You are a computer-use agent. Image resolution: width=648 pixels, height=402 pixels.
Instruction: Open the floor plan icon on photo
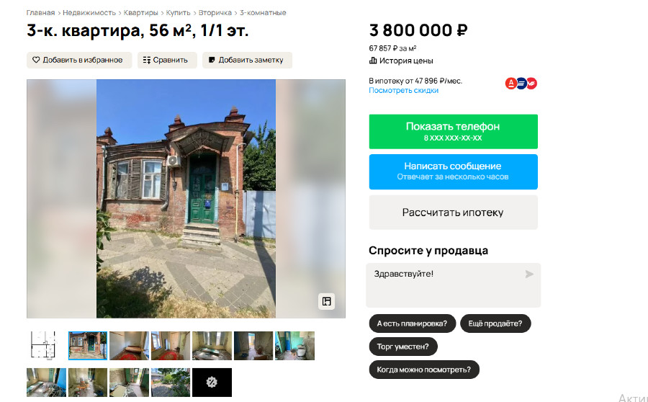(x=326, y=301)
